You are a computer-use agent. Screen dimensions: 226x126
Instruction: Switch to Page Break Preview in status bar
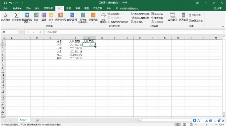pos(191,124)
